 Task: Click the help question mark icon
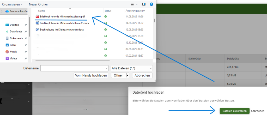[x=151, y=4]
